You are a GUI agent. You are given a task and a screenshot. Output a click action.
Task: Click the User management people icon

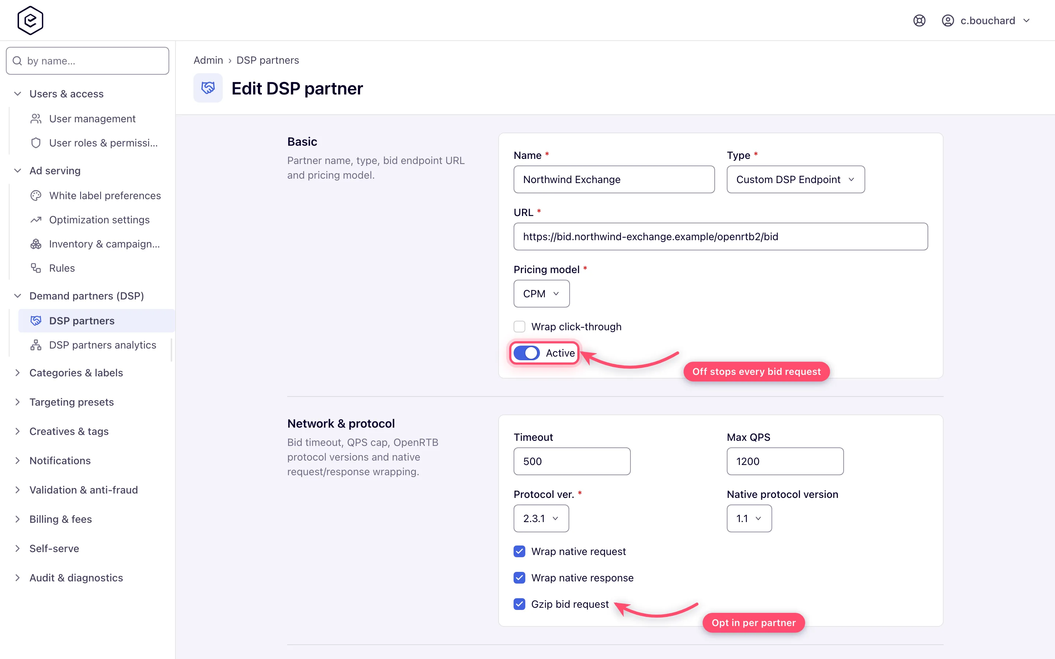36,119
